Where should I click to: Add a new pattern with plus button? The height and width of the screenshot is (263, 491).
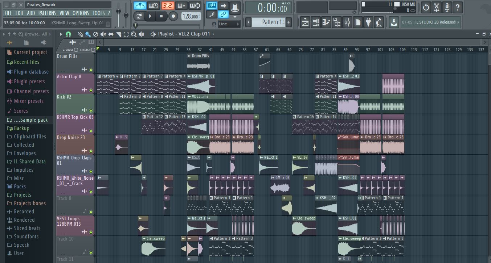289,22
